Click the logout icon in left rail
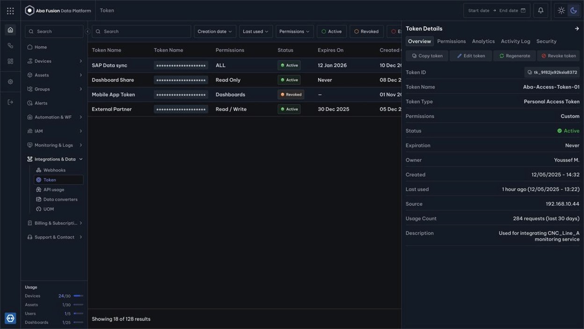584x329 pixels. pos(10,102)
